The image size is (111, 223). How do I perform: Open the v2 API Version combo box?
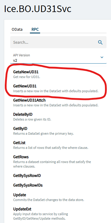(x=58, y=58)
